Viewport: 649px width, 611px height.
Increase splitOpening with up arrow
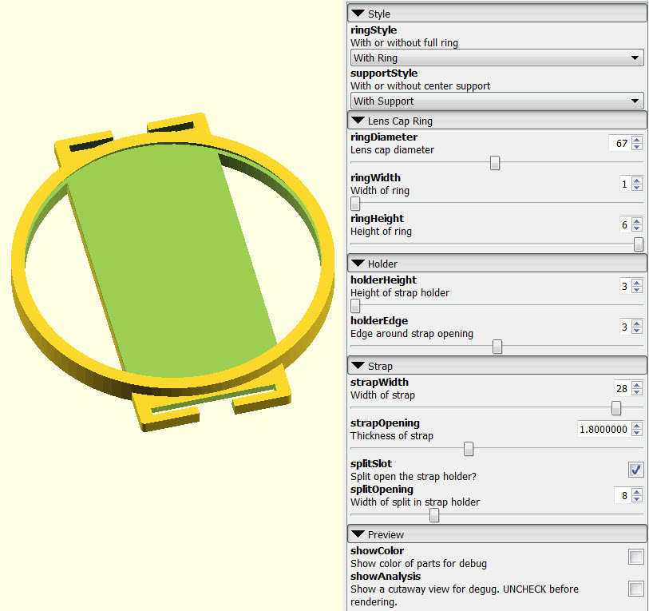point(637,492)
